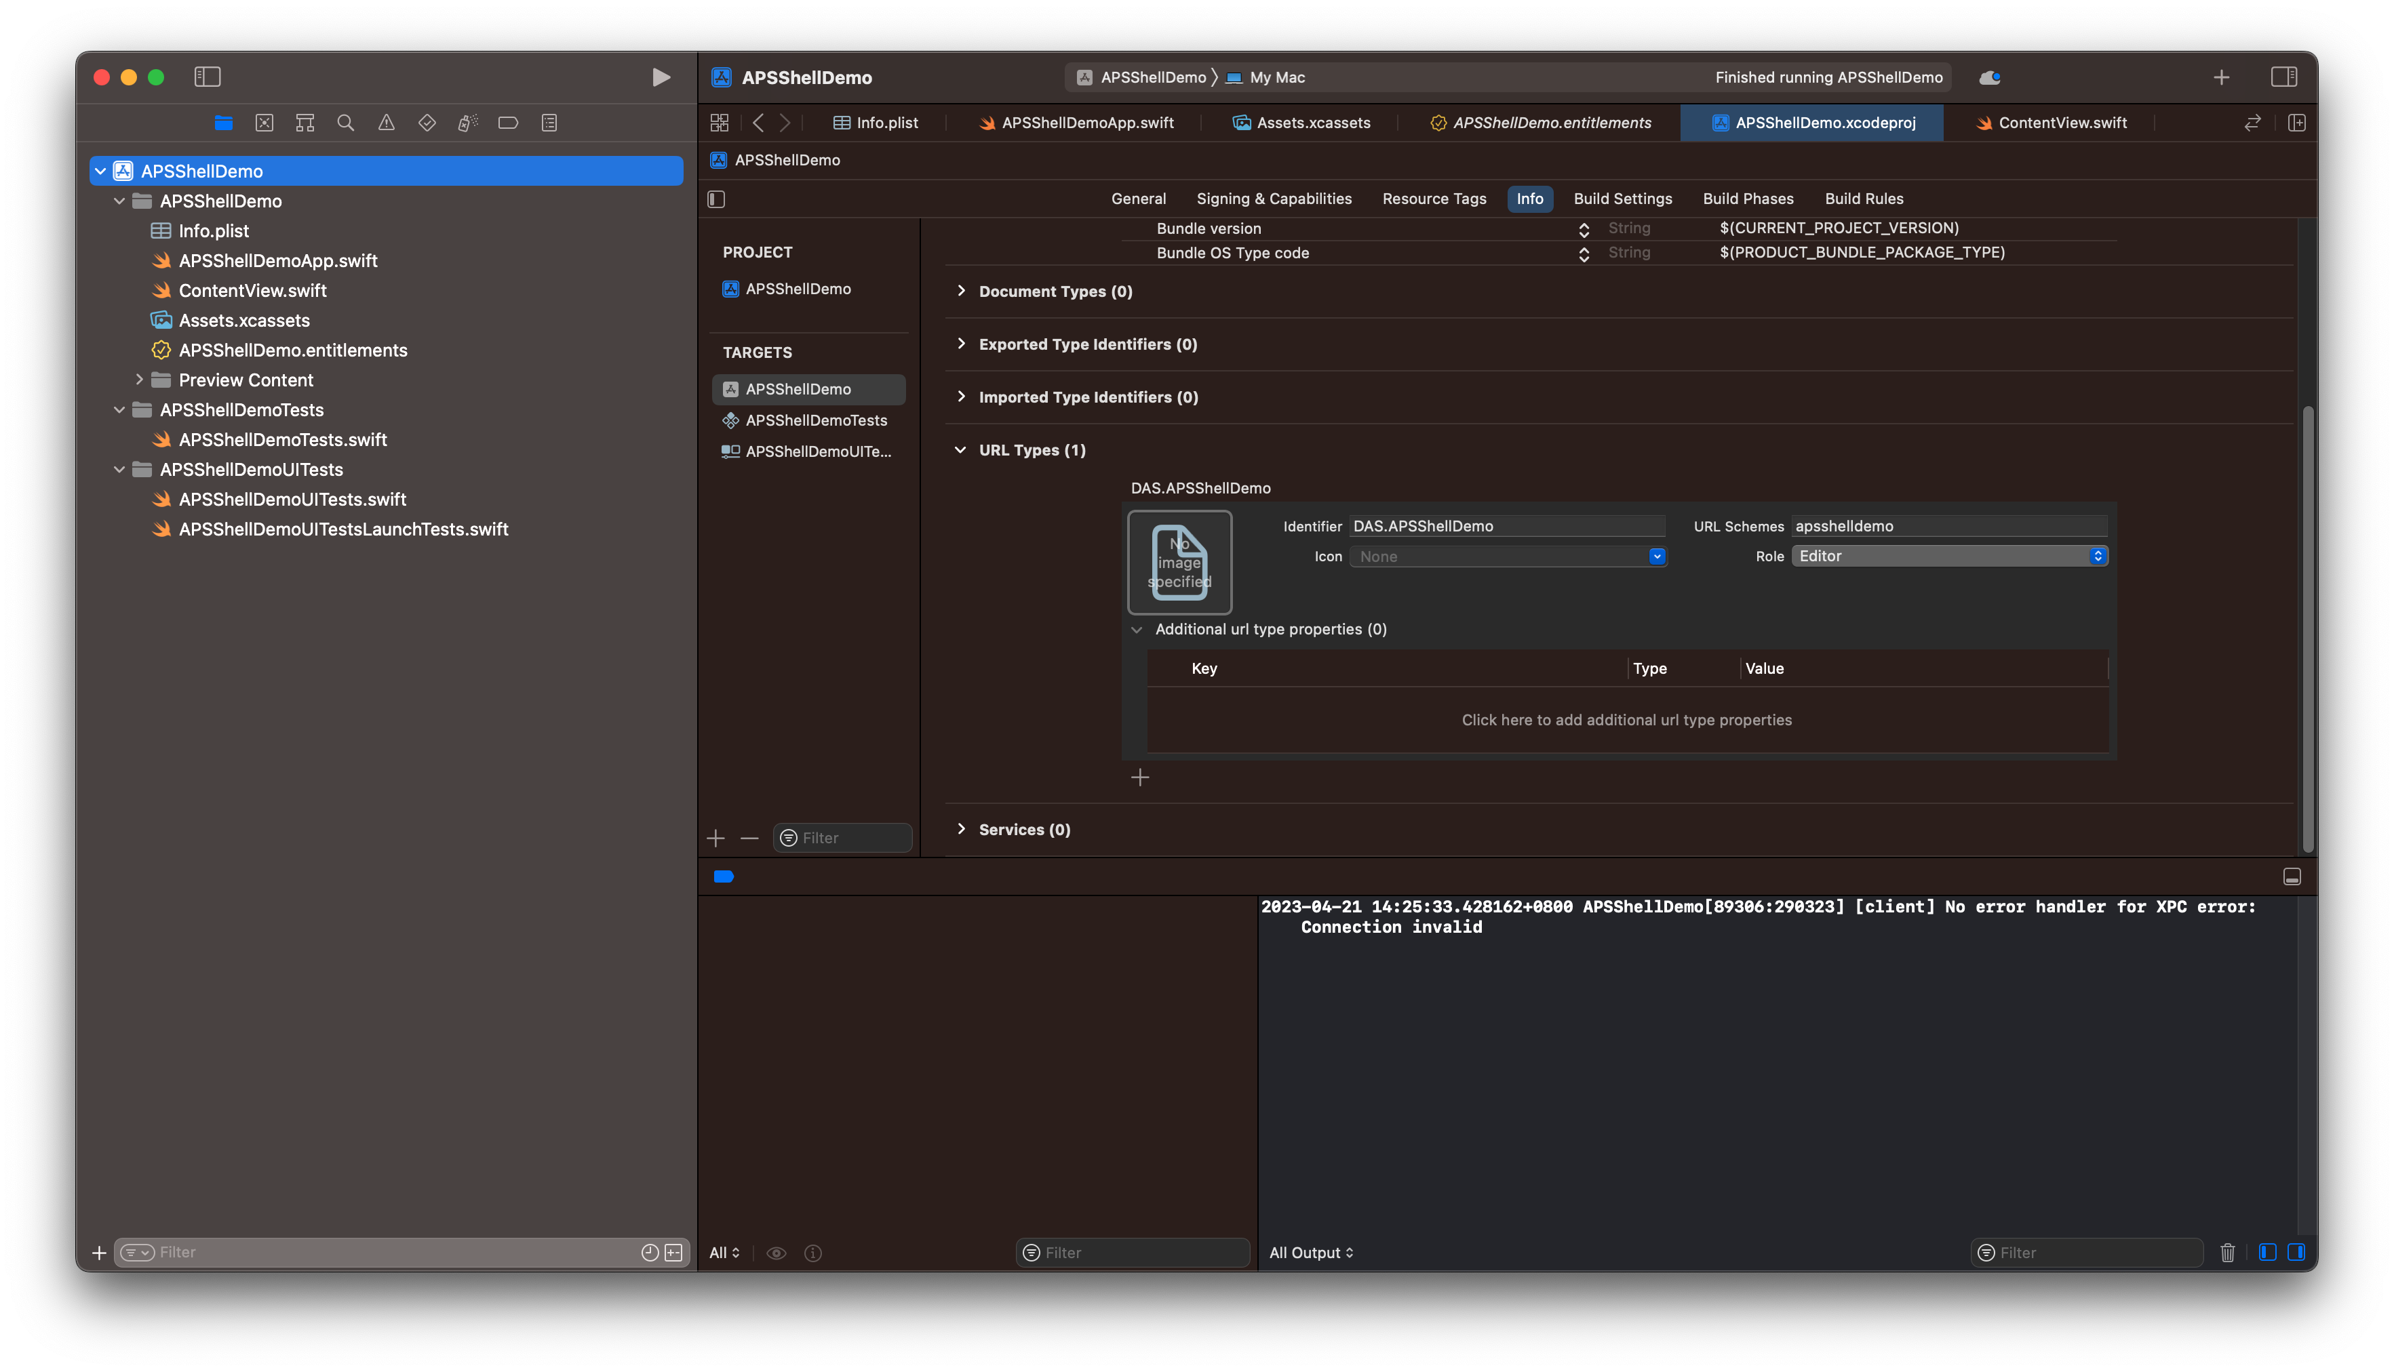Open the Signing & Capabilities tab
This screenshot has width=2394, height=1372.
pos(1274,199)
